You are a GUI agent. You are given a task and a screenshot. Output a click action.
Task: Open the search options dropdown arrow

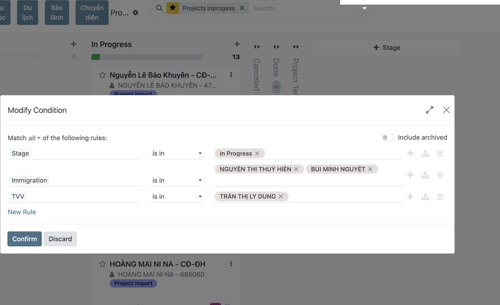(365, 8)
